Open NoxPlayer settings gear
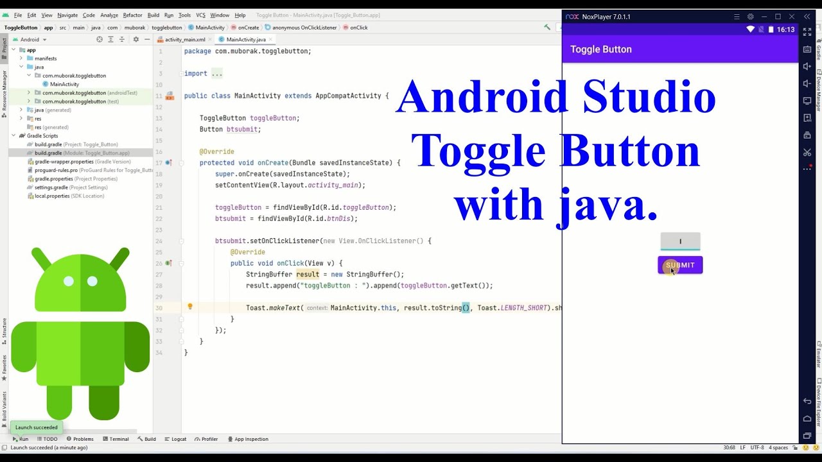Image resolution: width=822 pixels, height=462 pixels. [x=750, y=17]
